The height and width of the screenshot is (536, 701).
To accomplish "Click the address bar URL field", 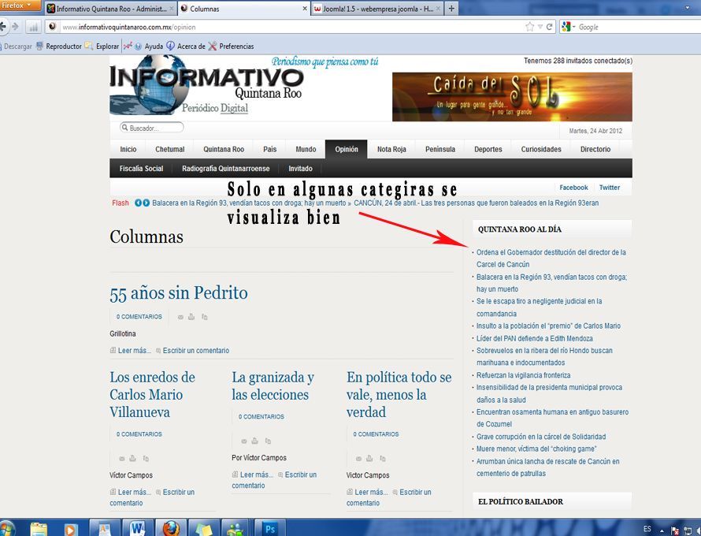I will 286,27.
